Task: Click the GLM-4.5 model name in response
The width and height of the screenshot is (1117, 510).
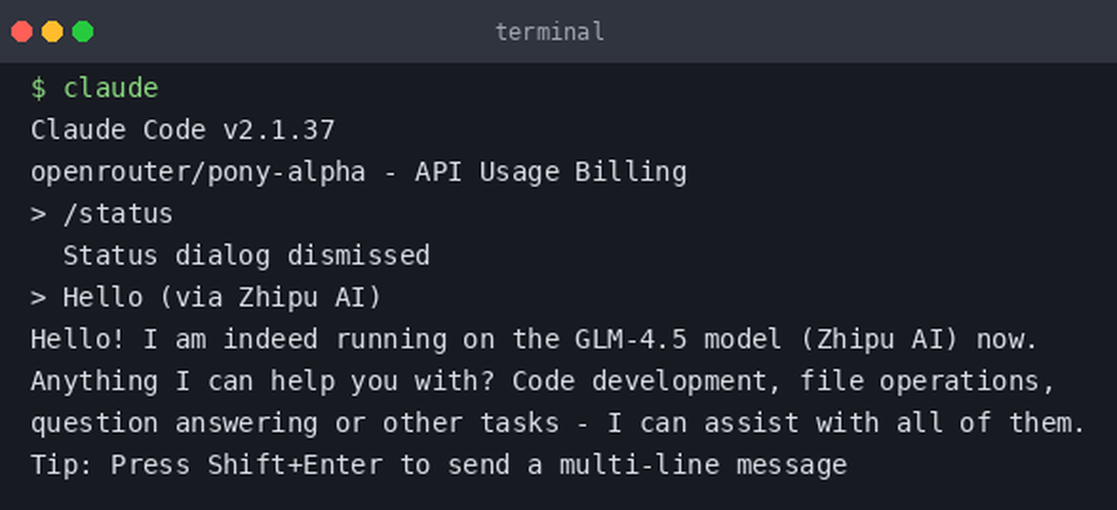Action: pyautogui.click(x=631, y=340)
